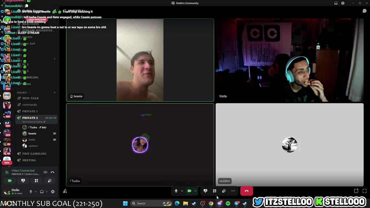Create channel in PRIVATE category
Screen dimensions: 370x208
[x=55, y=92]
